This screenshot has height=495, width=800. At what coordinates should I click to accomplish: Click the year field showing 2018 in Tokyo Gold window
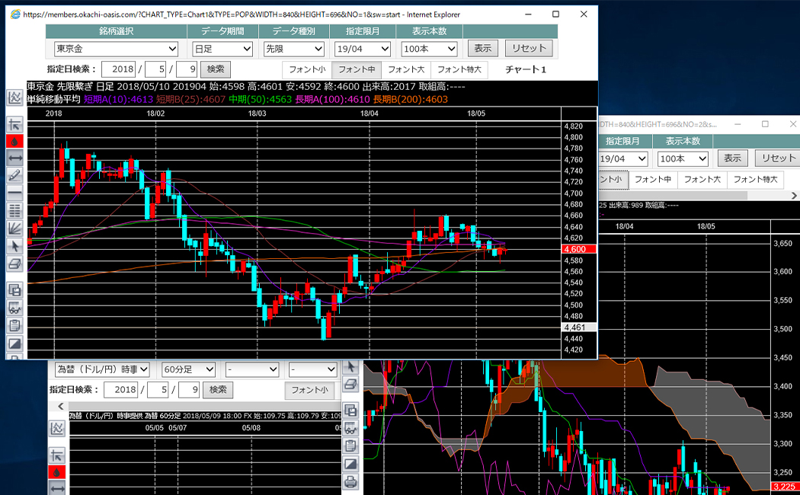point(118,69)
